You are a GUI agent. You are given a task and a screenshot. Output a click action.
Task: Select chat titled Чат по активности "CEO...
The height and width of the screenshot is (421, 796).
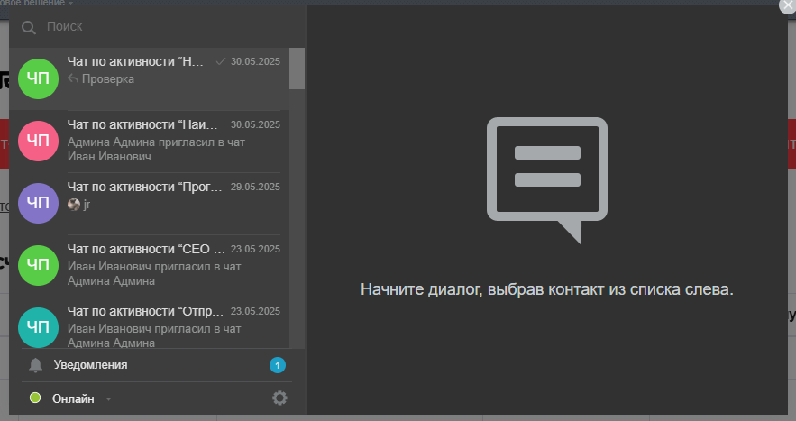(146, 249)
